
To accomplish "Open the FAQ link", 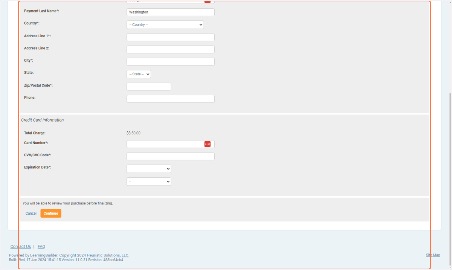I will click(41, 247).
